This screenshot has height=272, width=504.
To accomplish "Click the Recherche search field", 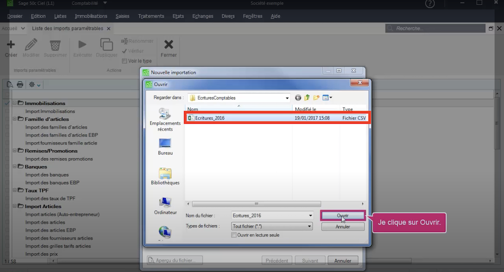I will pyautogui.click(x=435, y=28).
